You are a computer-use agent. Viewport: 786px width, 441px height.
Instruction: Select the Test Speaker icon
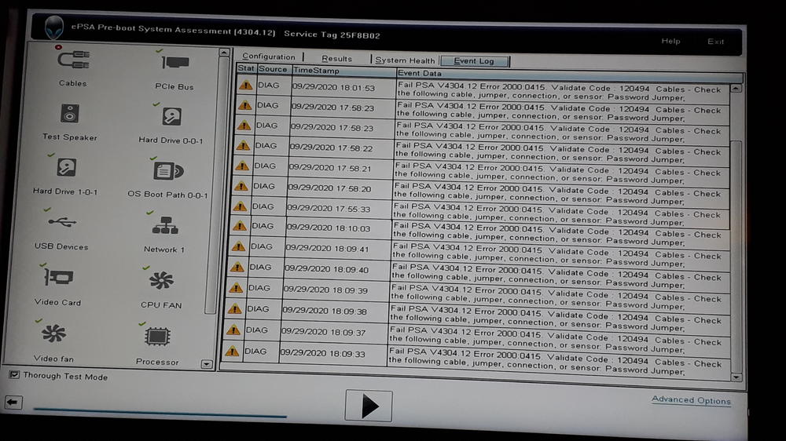coord(70,115)
